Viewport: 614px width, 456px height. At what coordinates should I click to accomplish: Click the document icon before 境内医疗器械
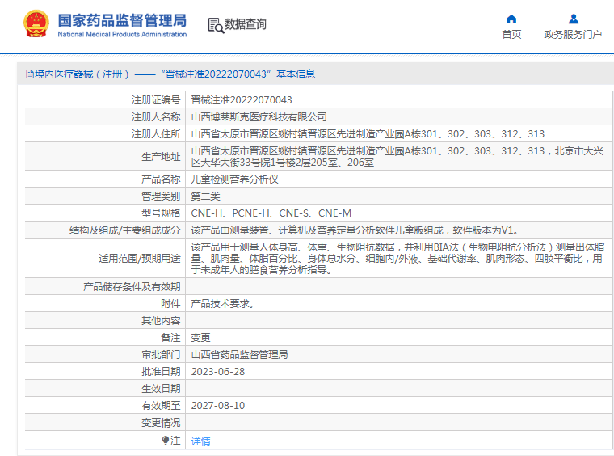point(30,74)
